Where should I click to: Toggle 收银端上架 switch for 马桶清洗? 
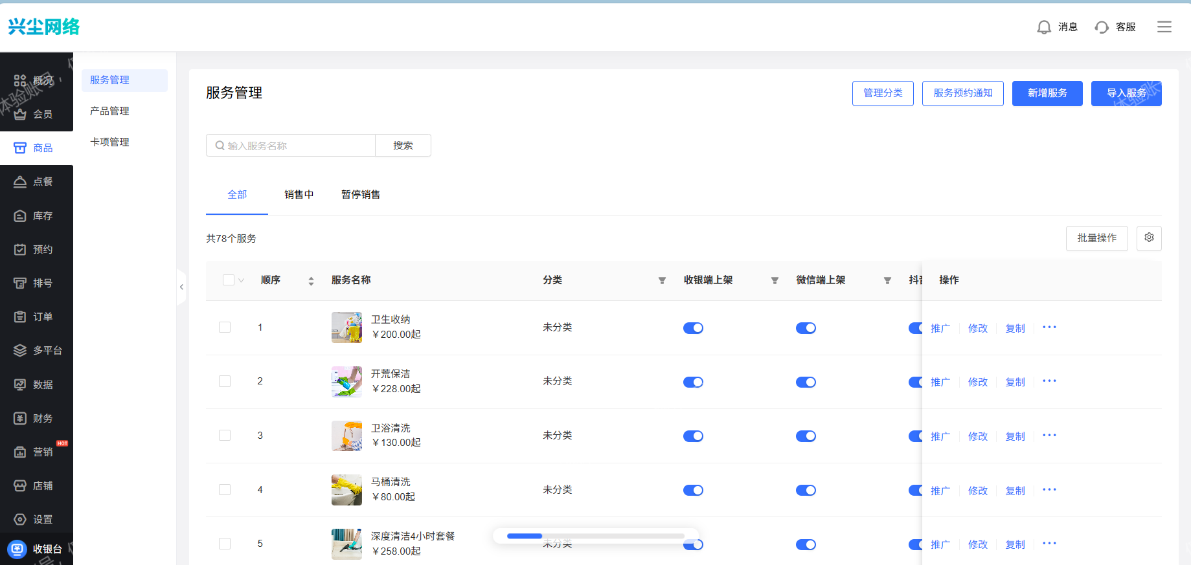693,490
